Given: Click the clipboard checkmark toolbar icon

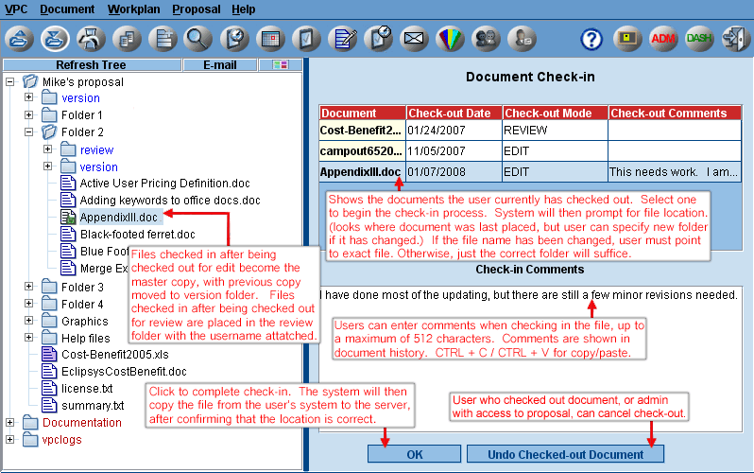Looking at the screenshot, I should (x=306, y=39).
